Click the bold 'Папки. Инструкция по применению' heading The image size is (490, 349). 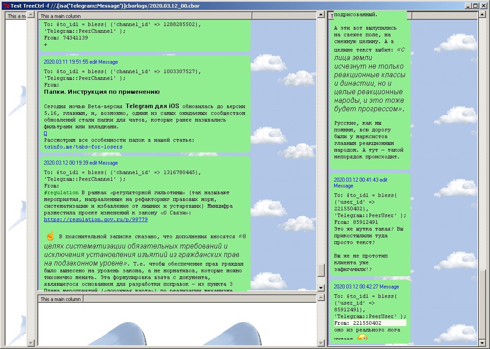coord(102,92)
